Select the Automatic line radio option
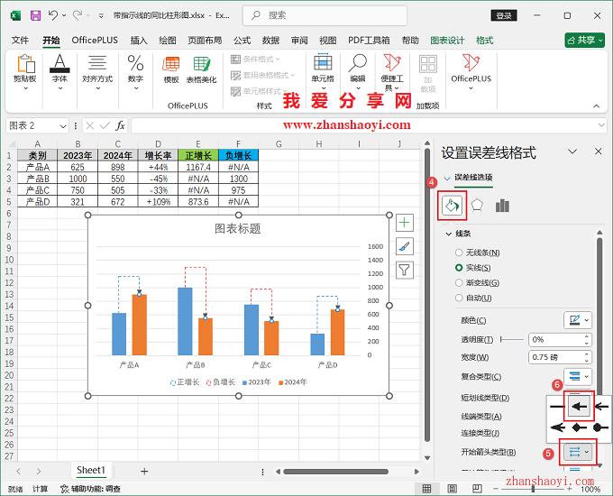613x496 pixels. click(x=461, y=298)
